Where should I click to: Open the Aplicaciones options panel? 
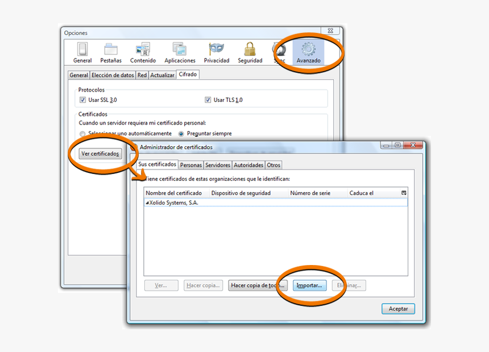pyautogui.click(x=180, y=53)
